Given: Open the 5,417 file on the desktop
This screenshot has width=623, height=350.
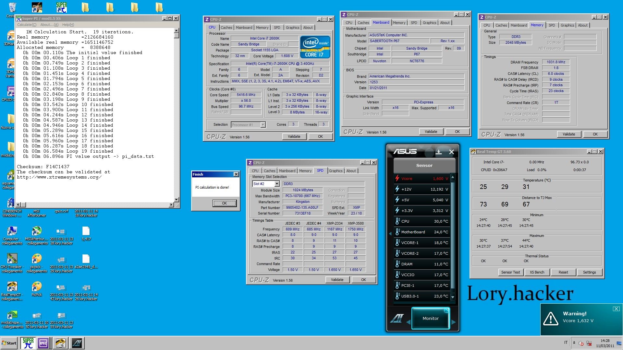Looking at the screenshot, I should pyautogui.click(x=86, y=233).
